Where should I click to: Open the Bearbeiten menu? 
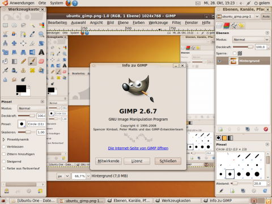point(57,23)
